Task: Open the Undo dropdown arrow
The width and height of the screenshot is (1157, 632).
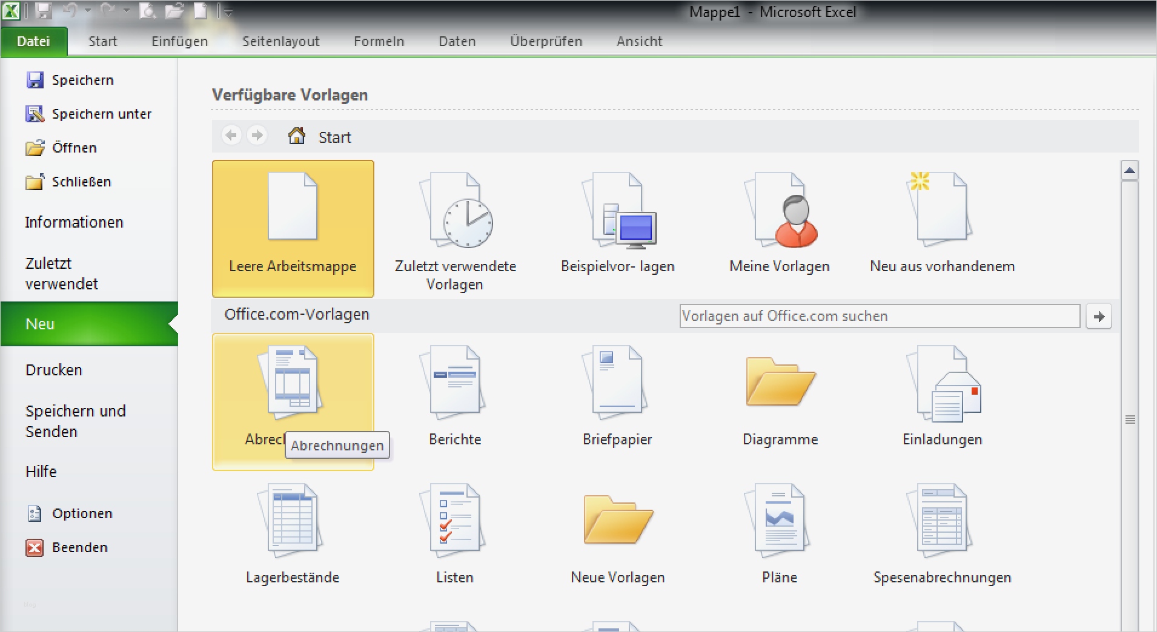Action: click(87, 10)
